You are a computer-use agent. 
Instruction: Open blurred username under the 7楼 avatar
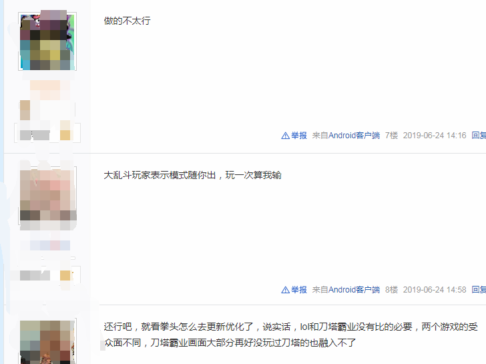coord(49,90)
